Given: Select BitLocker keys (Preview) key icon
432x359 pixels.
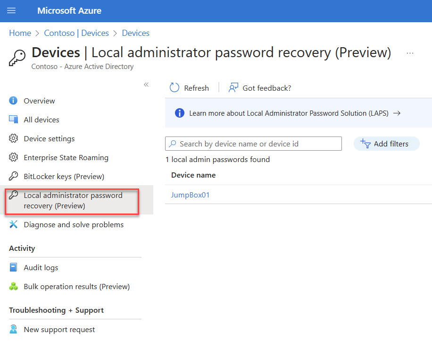Looking at the screenshot, I should coord(13,176).
